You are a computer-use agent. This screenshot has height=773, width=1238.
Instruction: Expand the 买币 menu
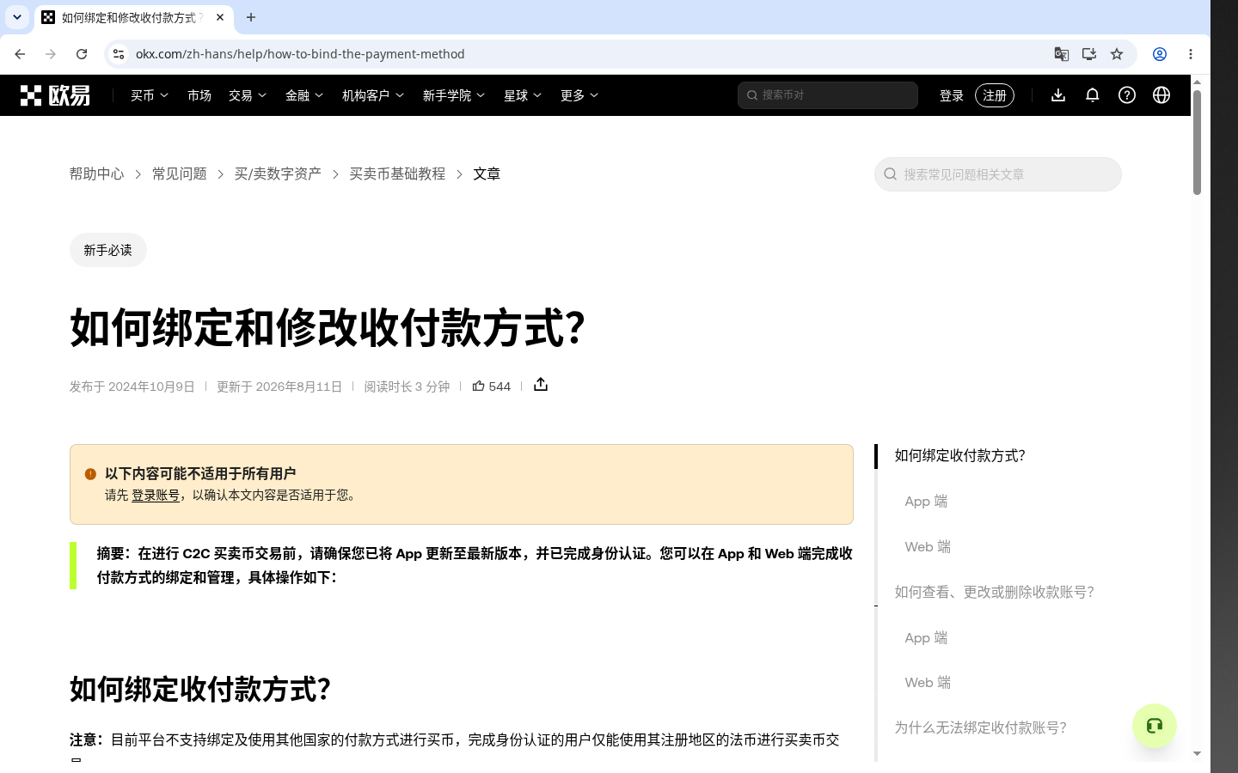(x=150, y=95)
